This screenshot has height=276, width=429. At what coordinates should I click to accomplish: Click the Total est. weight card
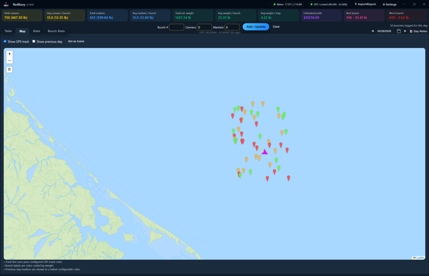tap(193, 15)
